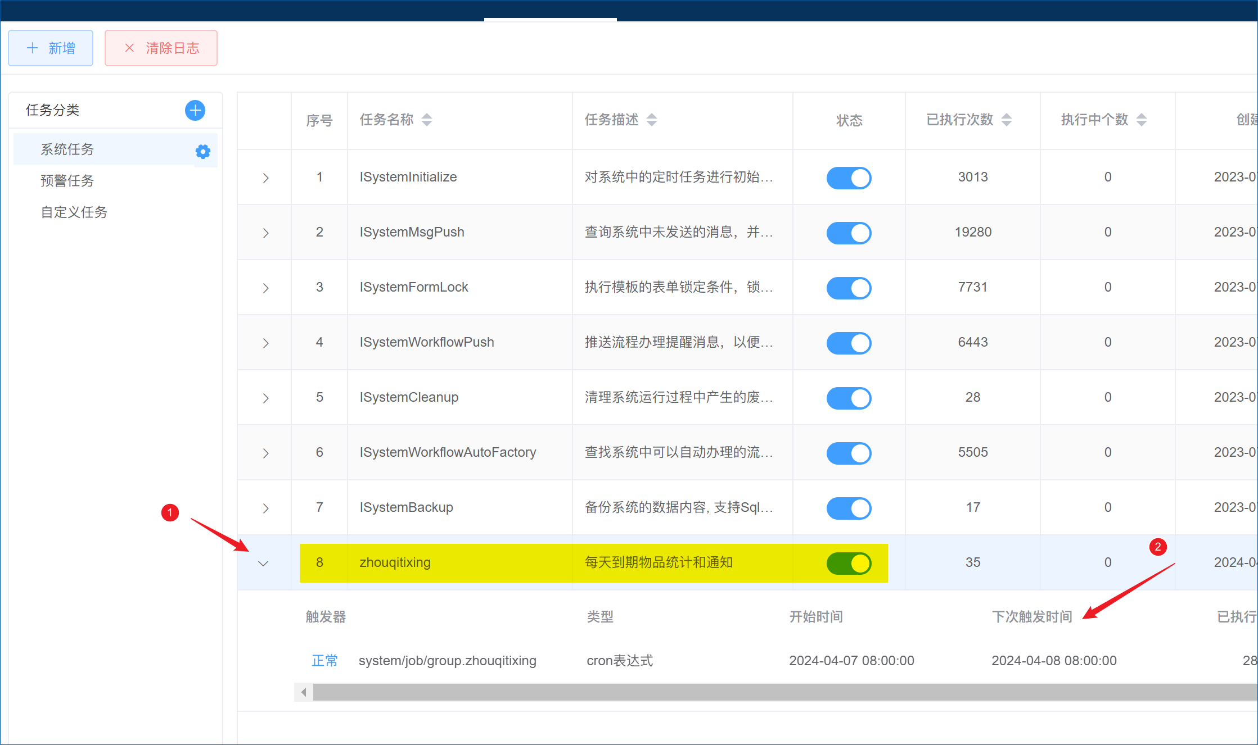This screenshot has height=745, width=1258.
Task: Click the 任务分类 panel title
Action: (53, 110)
